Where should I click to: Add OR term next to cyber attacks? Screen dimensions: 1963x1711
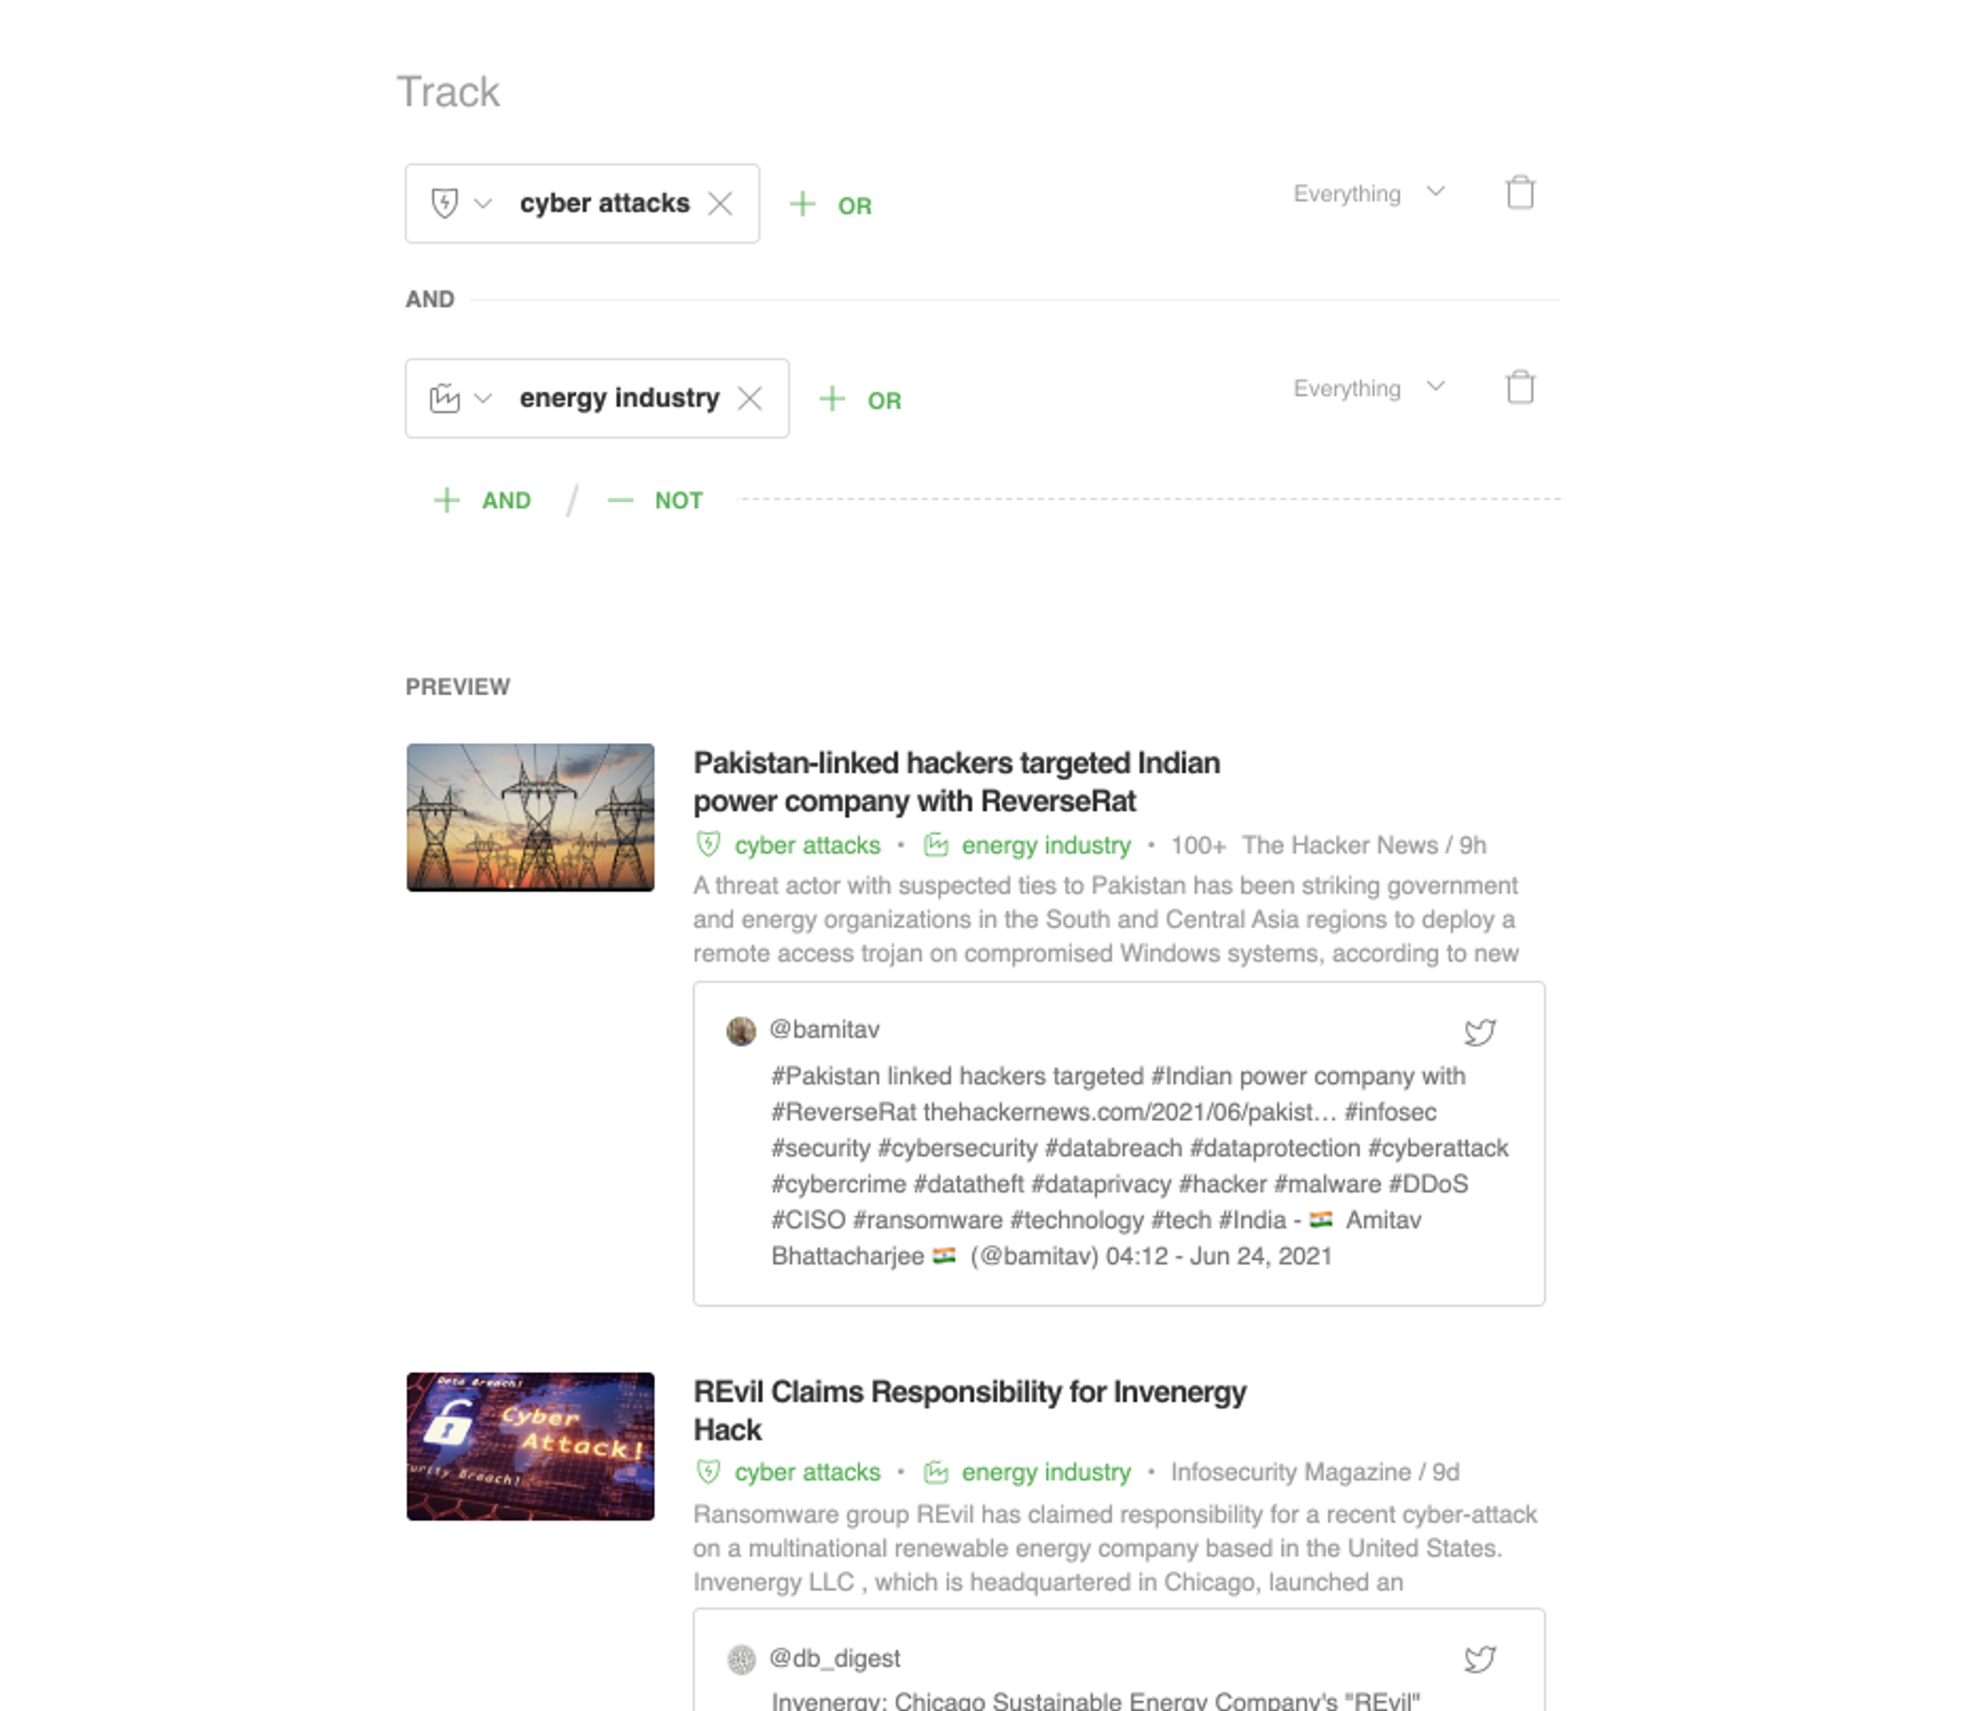pos(831,206)
